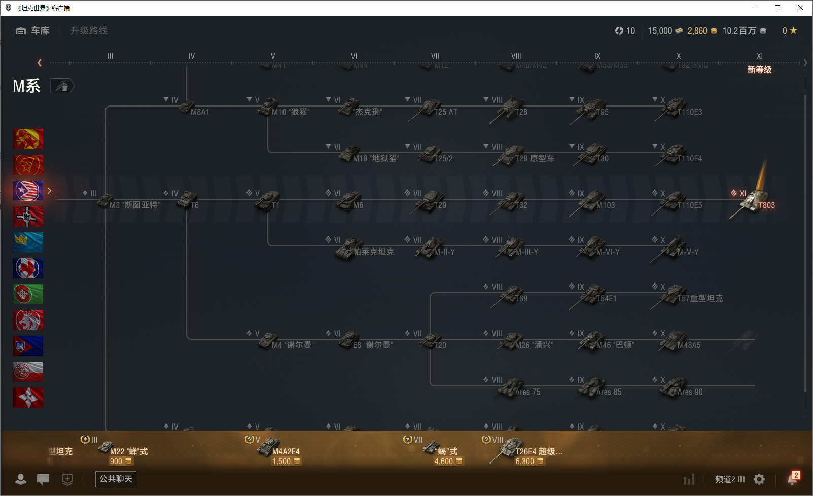Image resolution: width=813 pixels, height=496 pixels.
Task: Select the T110E5 tier X tank node
Action: pyautogui.click(x=678, y=203)
